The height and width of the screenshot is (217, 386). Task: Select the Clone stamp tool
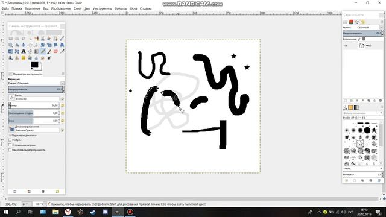point(17,58)
